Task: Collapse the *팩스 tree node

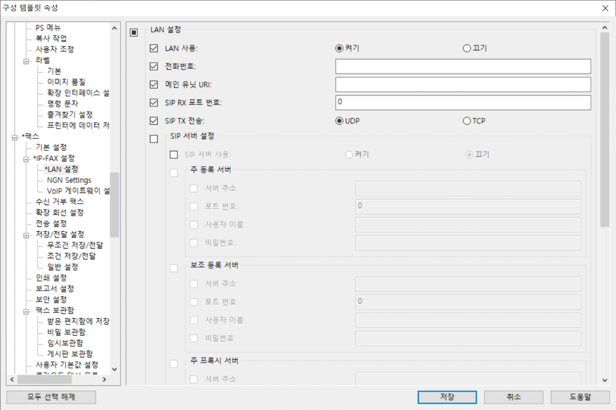Action: 15,137
